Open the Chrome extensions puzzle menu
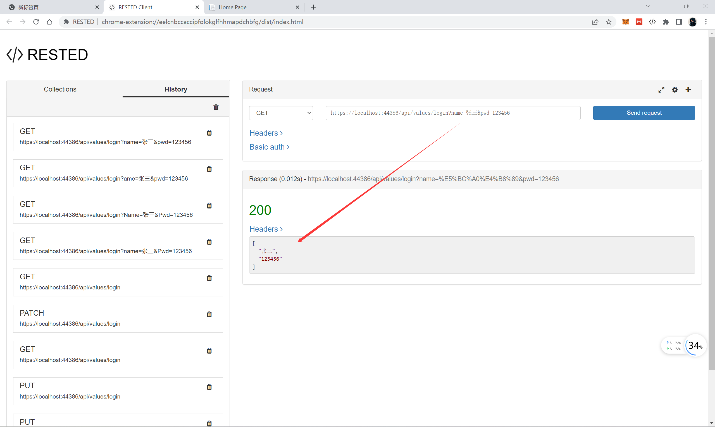This screenshot has width=715, height=427. pyautogui.click(x=666, y=22)
